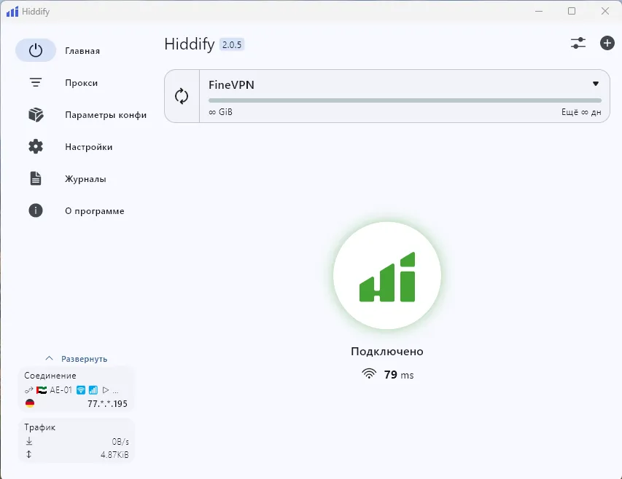Click the German flag icon beside IP
The image size is (622, 479).
point(30,403)
